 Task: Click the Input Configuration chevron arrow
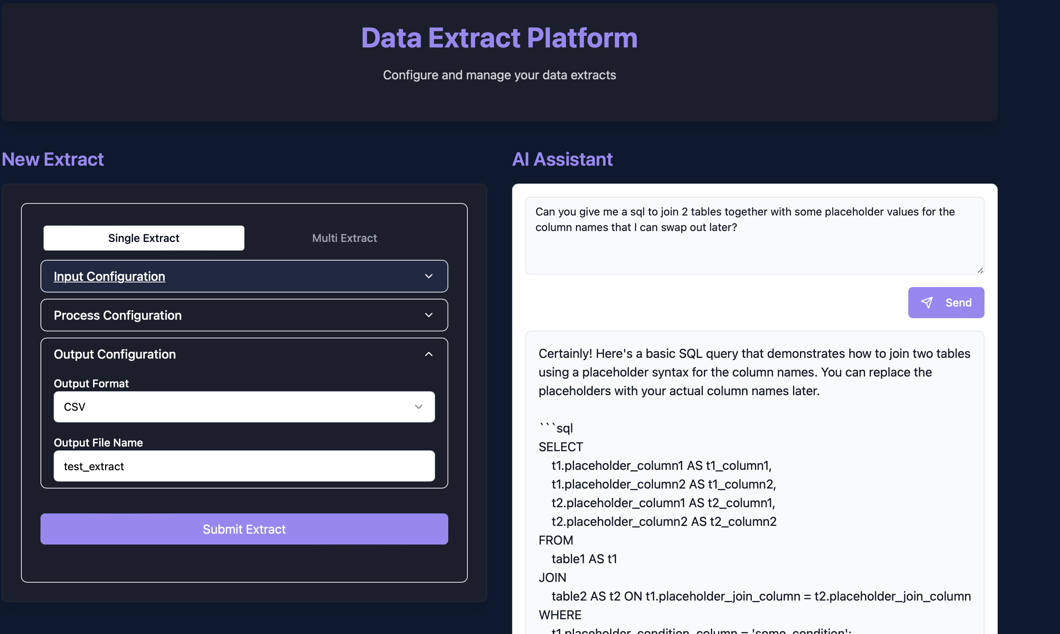click(429, 276)
